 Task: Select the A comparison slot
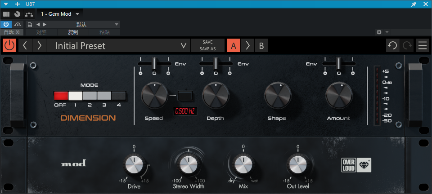click(x=234, y=45)
